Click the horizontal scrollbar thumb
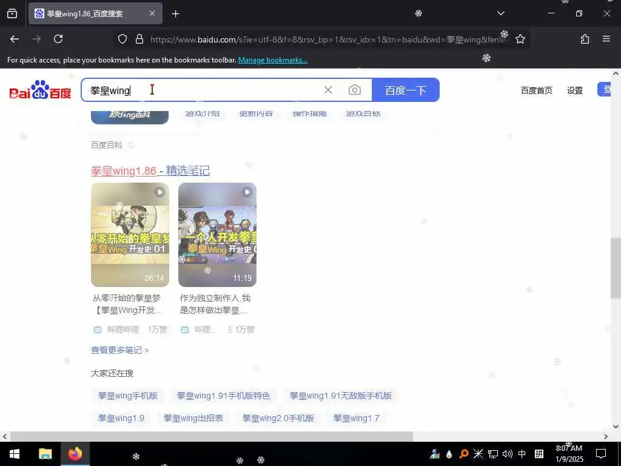The height and width of the screenshot is (466, 621). [212, 436]
